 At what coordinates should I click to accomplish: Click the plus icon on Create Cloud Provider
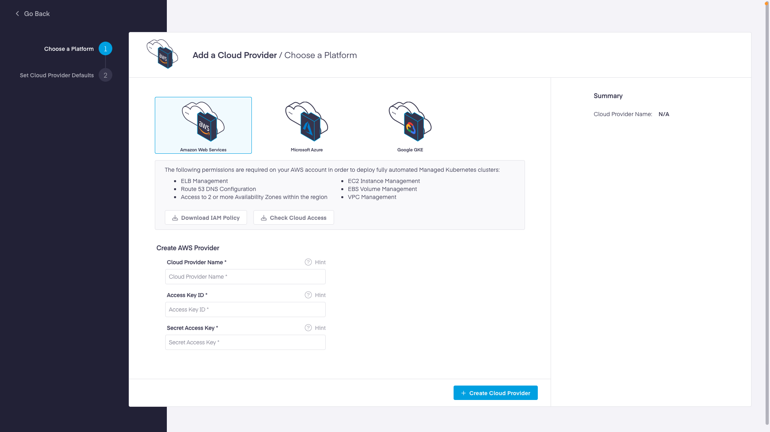coord(464,393)
